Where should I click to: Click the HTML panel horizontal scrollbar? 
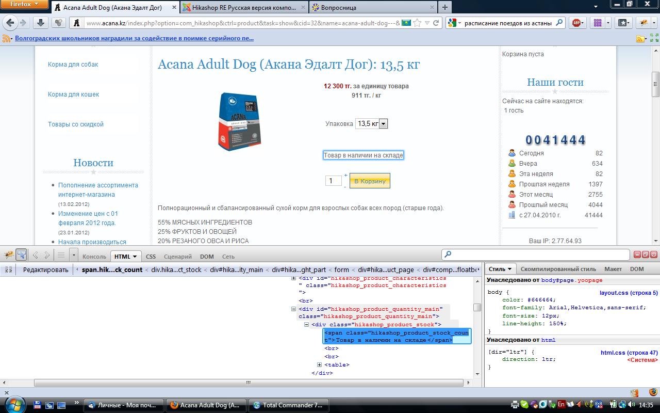point(248,383)
